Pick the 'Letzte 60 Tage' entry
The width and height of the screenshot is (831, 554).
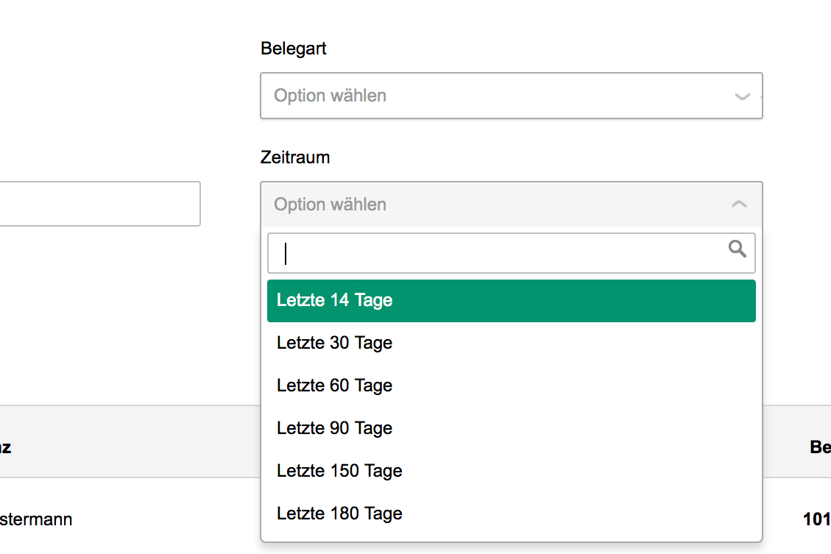point(334,386)
